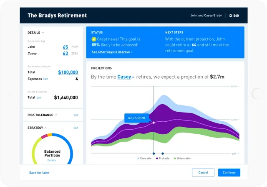This screenshot has width=267, height=187.
Task: Click the Continue button
Action: coord(229,172)
